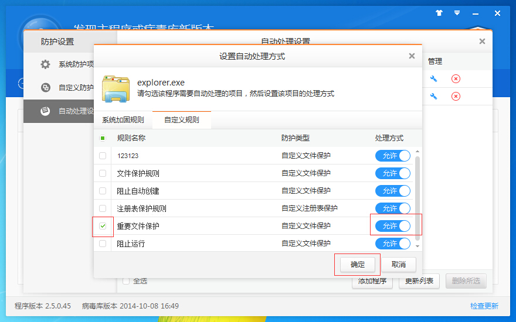This screenshot has height=322, width=516.
Task: Select the 自定义防护 sidebar icon
Action: (46, 88)
